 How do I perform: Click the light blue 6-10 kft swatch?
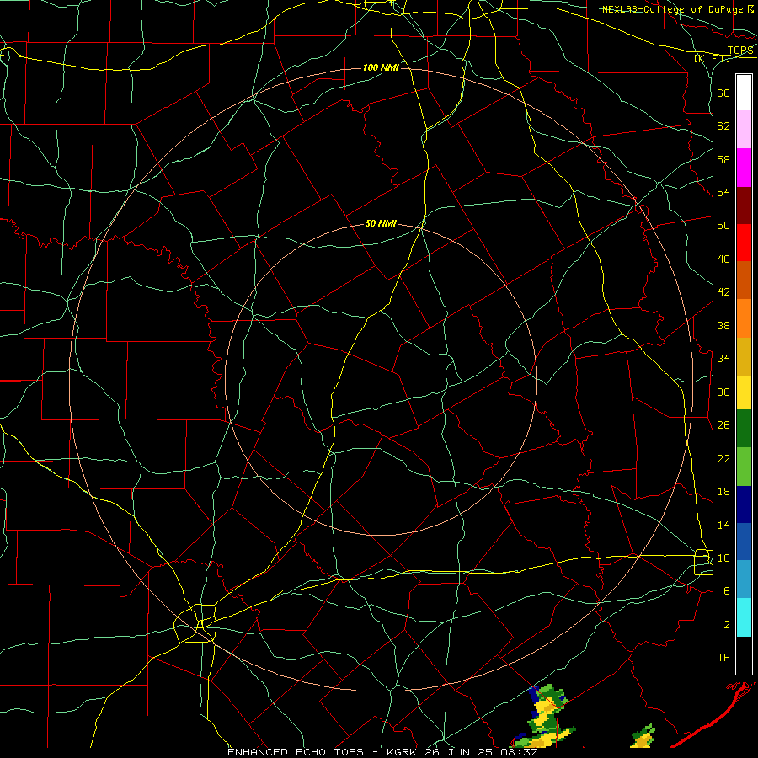744,579
